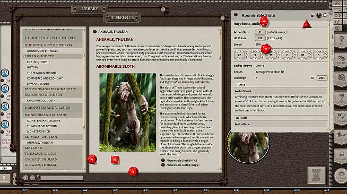Collapse the '5: Quodeth, City of Thieves' chapter
347x194 pixels.
[52, 38]
